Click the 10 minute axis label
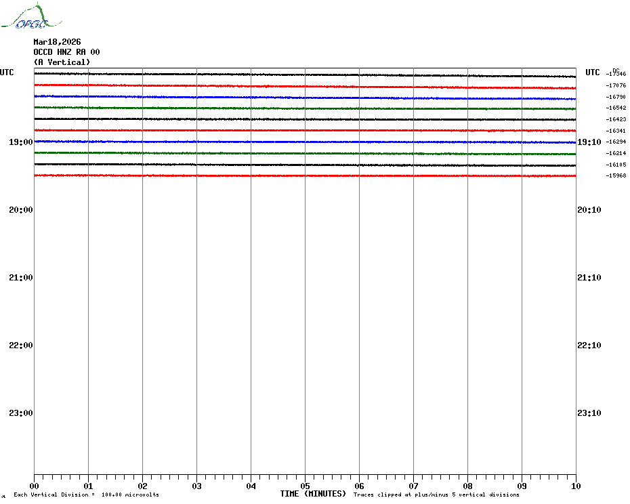This screenshot has width=630, height=504. [576, 486]
